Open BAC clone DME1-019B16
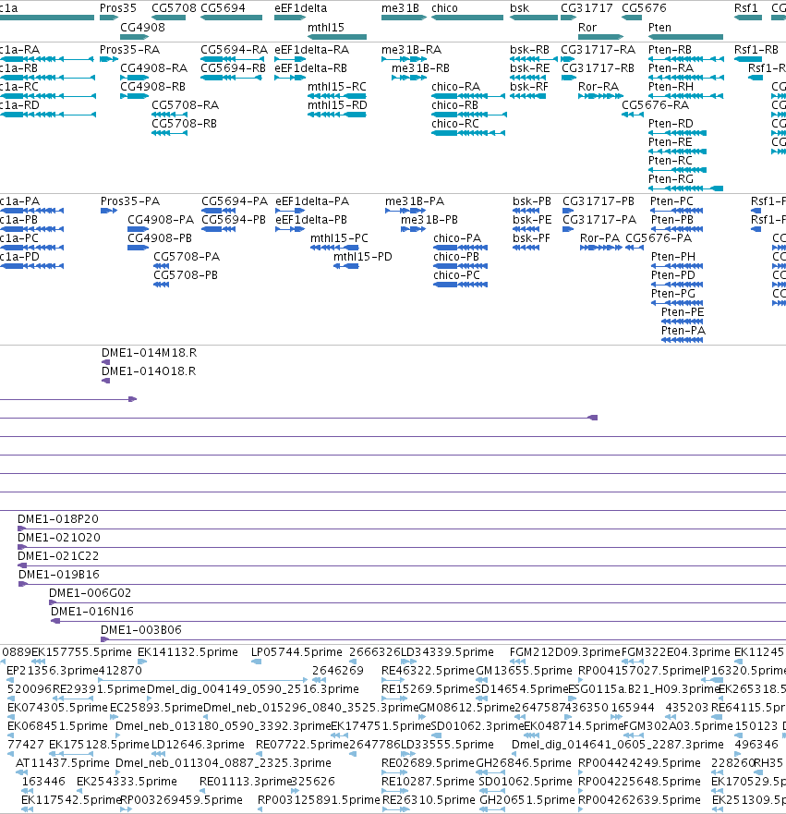Viewport: 786px width, 814px height. (x=58, y=575)
